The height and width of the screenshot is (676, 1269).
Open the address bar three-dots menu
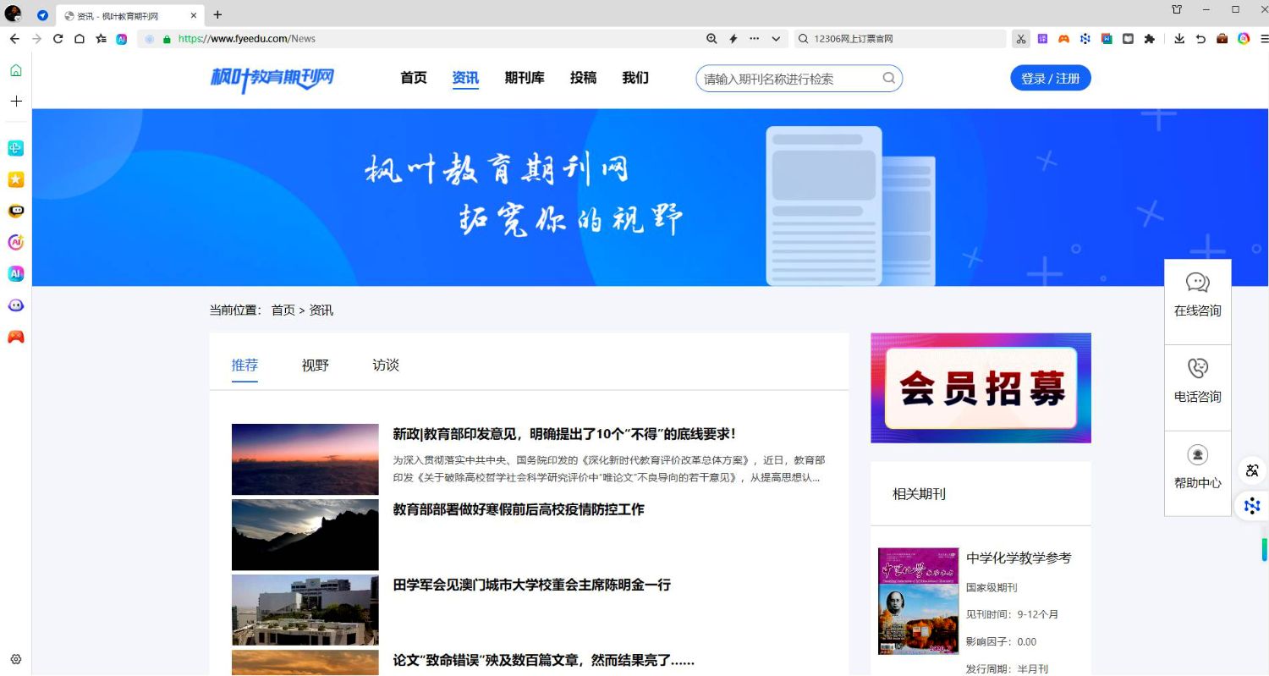click(x=755, y=38)
